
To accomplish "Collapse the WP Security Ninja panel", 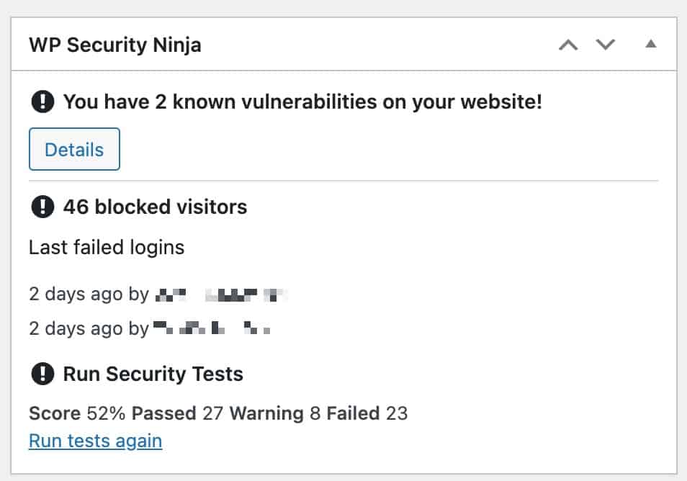I will coord(651,45).
